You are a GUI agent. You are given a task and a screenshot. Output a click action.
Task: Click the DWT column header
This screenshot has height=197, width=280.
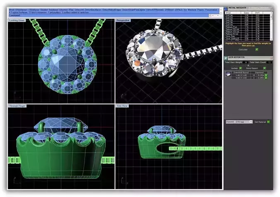(257, 13)
